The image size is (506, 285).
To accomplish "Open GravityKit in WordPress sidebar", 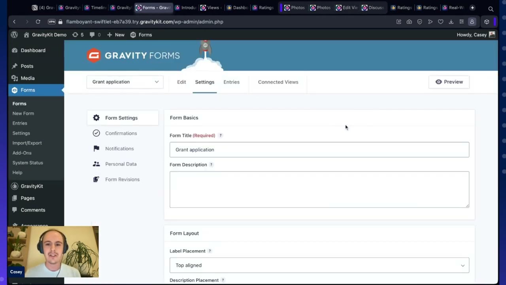I will pyautogui.click(x=32, y=186).
